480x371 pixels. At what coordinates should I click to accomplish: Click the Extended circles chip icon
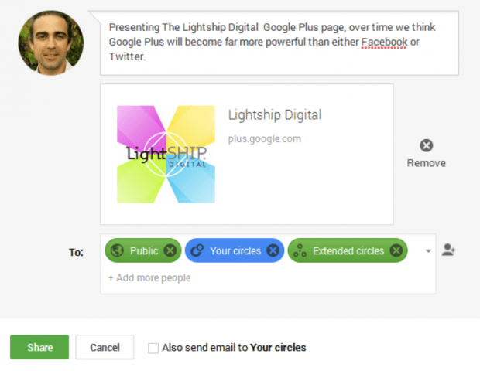[300, 250]
